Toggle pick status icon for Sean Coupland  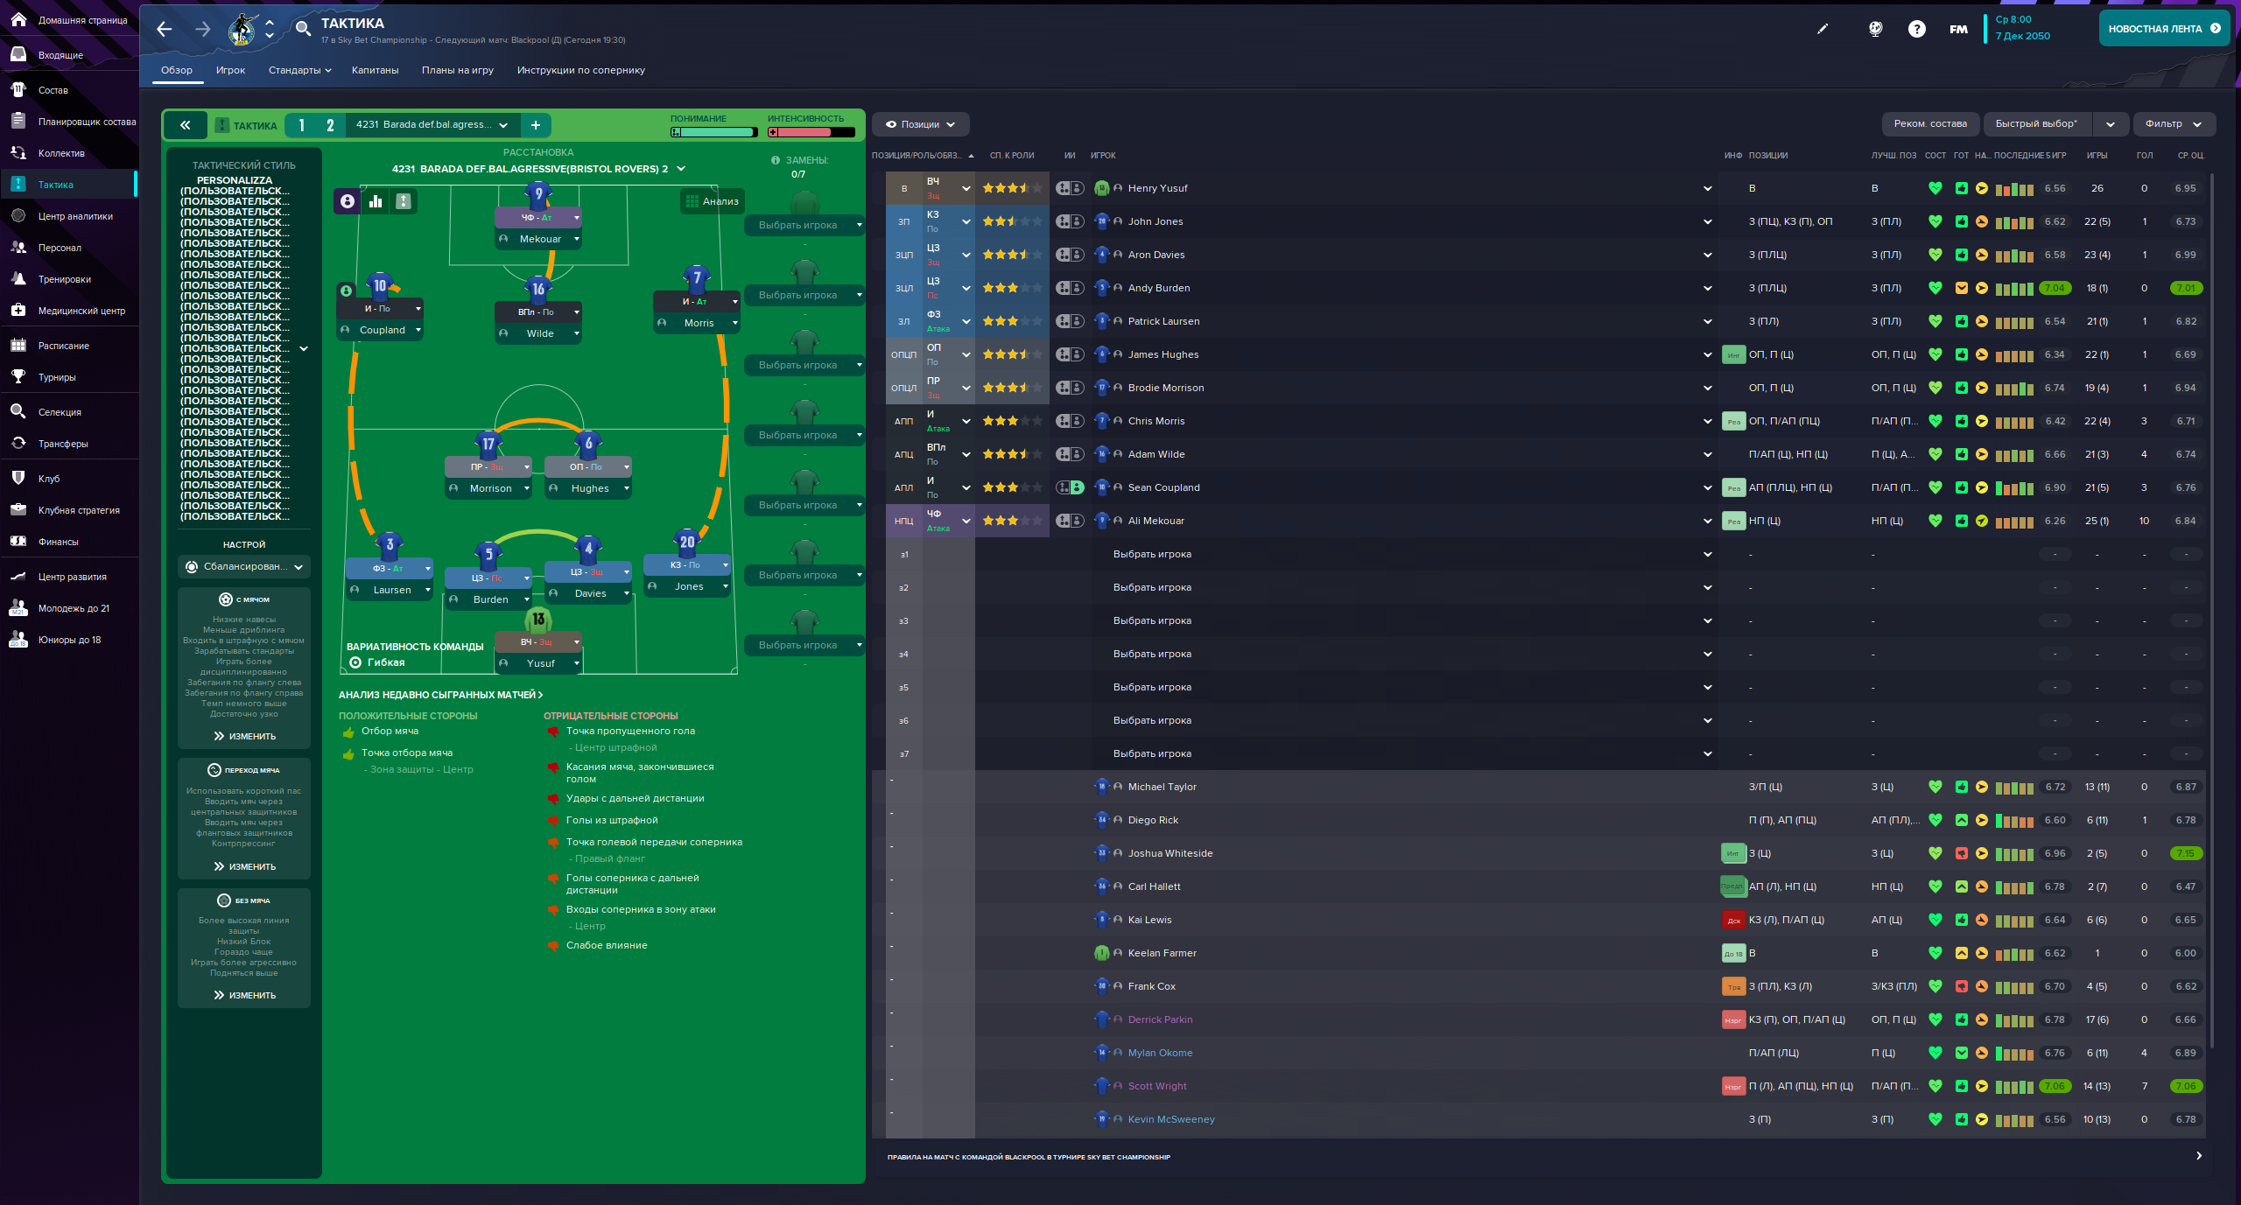click(x=1070, y=487)
